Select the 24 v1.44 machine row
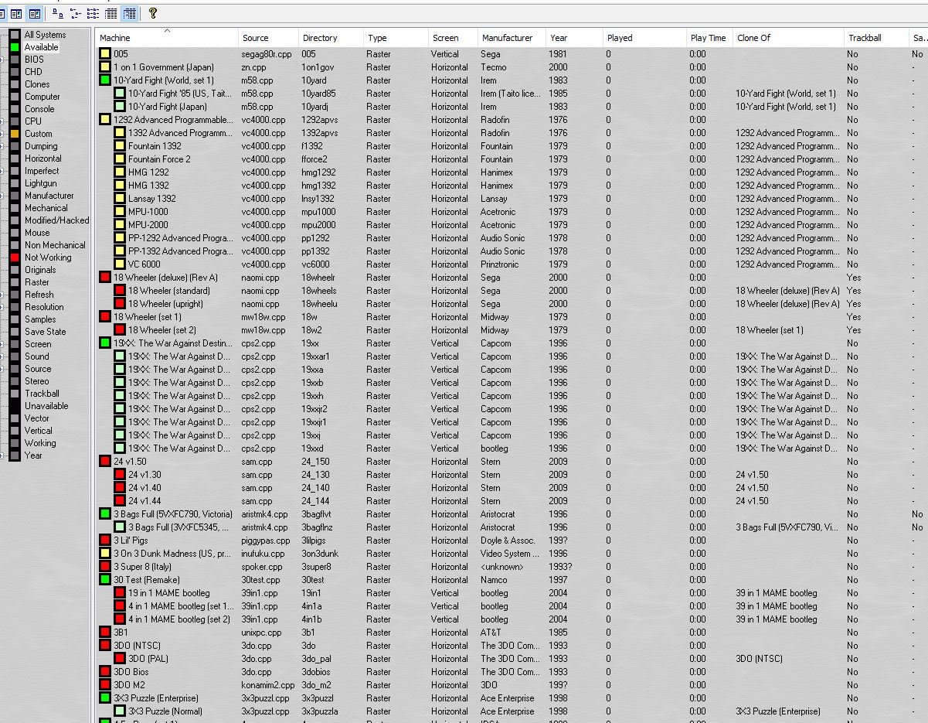This screenshot has height=723, width=928. click(x=510, y=501)
